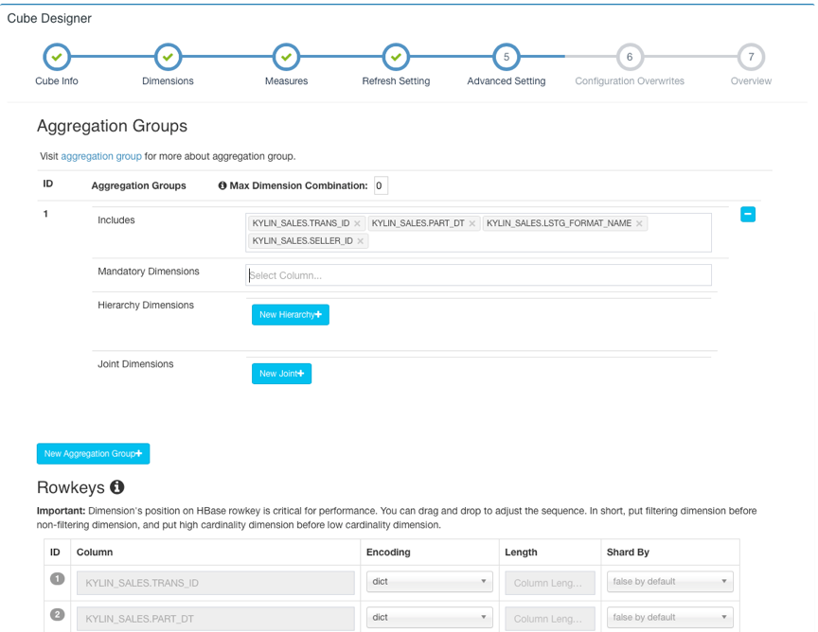Create a New Aggregation Group

click(93, 454)
